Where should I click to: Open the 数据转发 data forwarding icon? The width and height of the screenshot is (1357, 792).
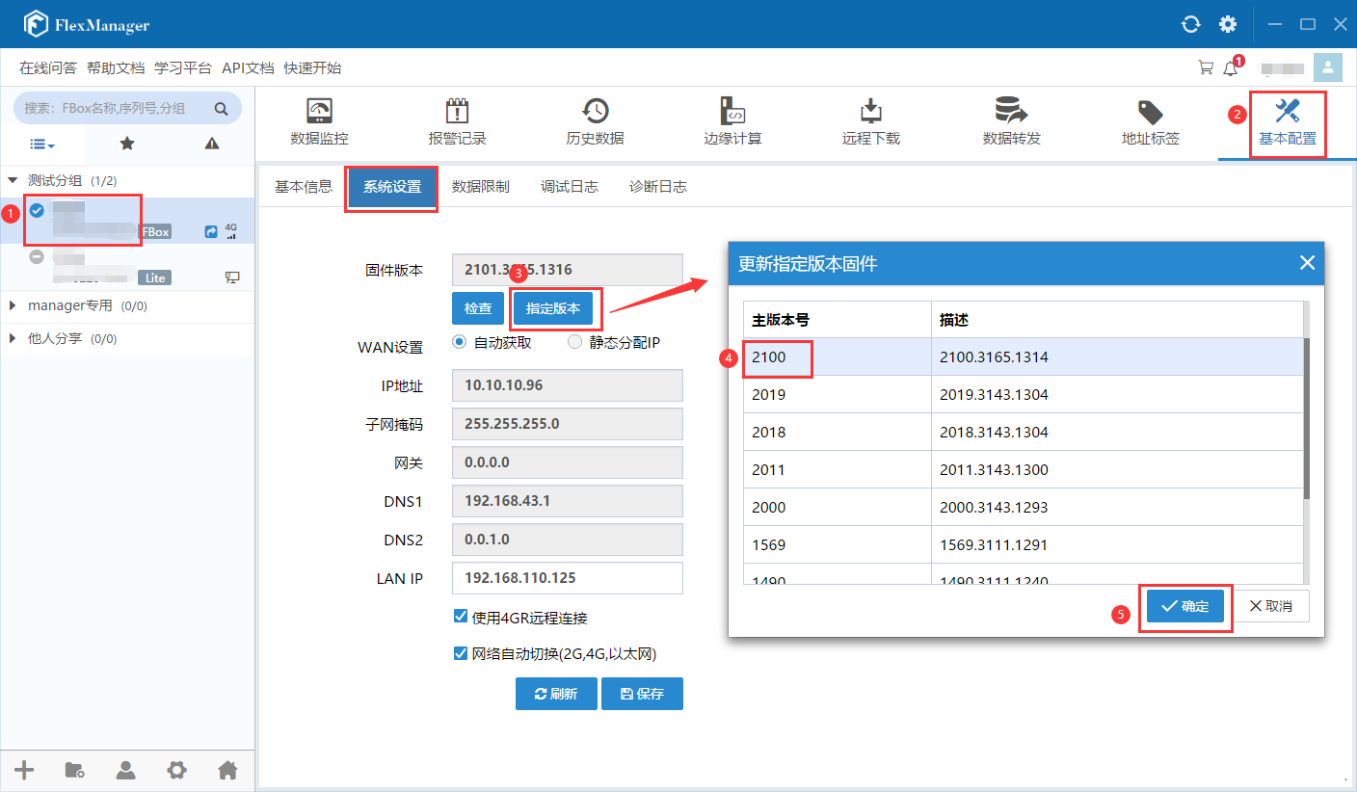pyautogui.click(x=1011, y=111)
